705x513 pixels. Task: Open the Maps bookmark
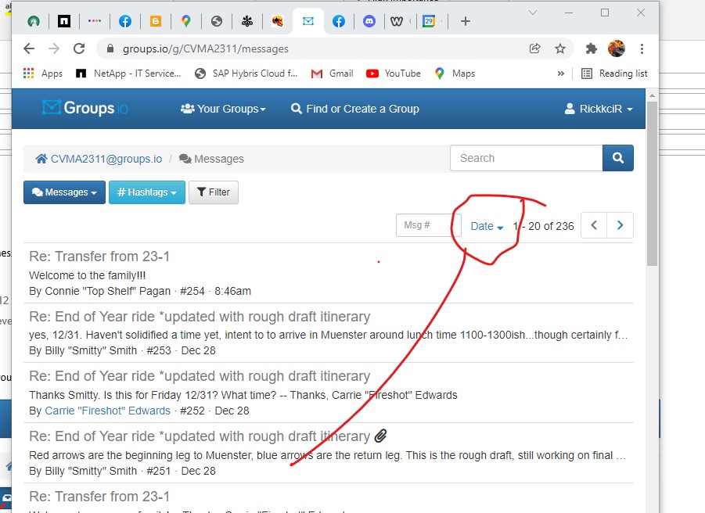455,74
